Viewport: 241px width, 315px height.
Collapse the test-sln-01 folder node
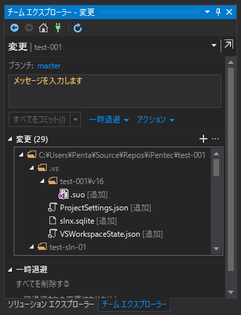click(x=32, y=247)
